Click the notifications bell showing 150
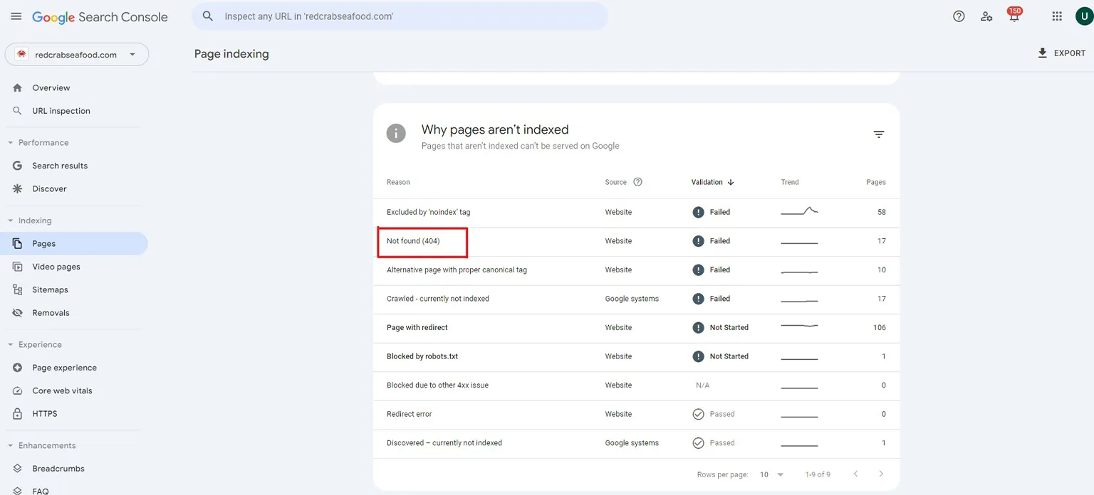Image resolution: width=1094 pixels, height=495 pixels. pyautogui.click(x=1014, y=16)
